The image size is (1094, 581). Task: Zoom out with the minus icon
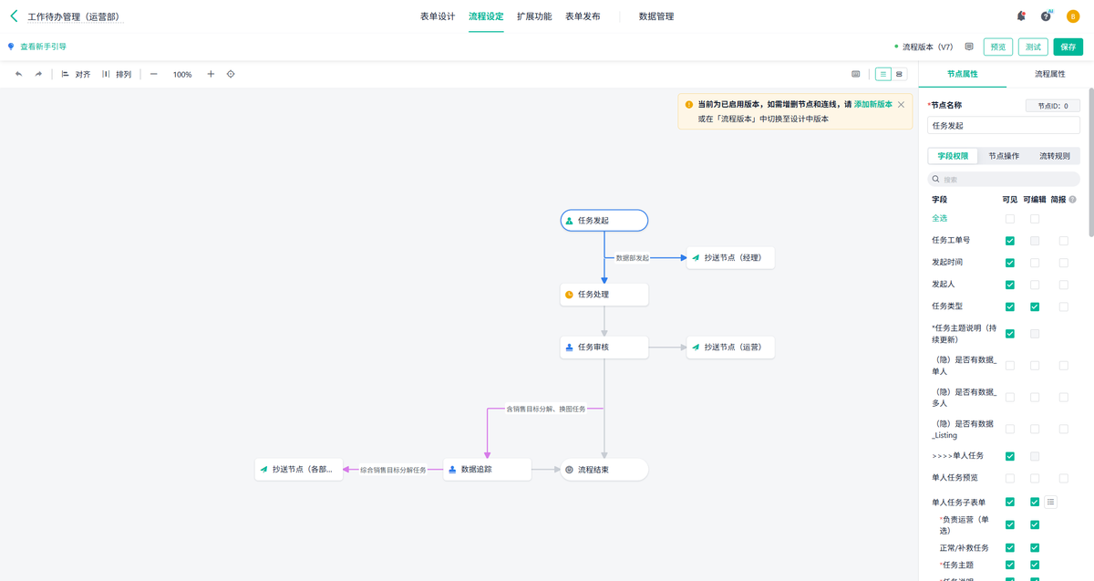153,74
